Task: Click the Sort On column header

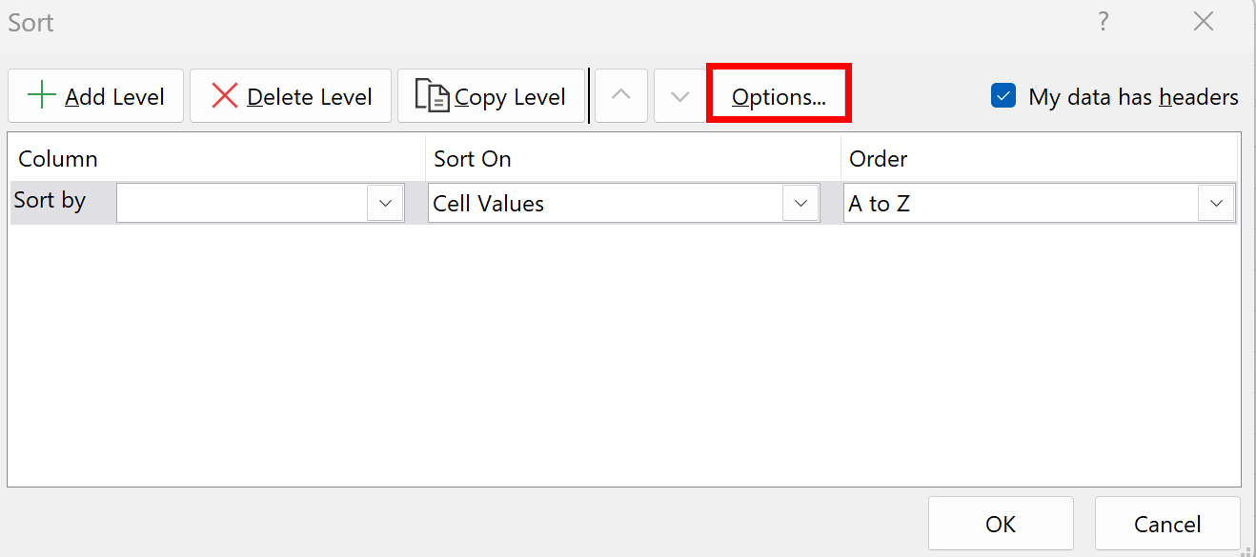Action: click(471, 158)
